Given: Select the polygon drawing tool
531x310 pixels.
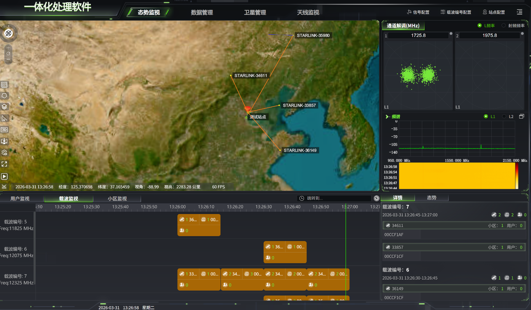Looking at the screenshot, I should (5, 96).
